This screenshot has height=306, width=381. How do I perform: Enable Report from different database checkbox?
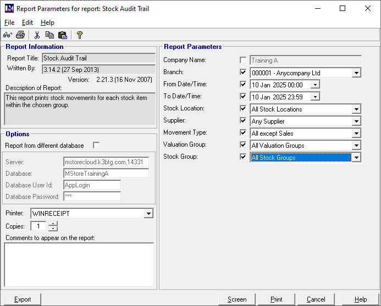pyautogui.click(x=96, y=145)
